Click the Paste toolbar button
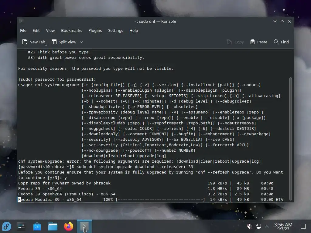 pos(259,42)
